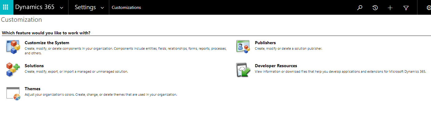Screen dimensions: 431x135
Task: Click the Themes description 'Adjust your organization's colors'
Action: (x=101, y=94)
